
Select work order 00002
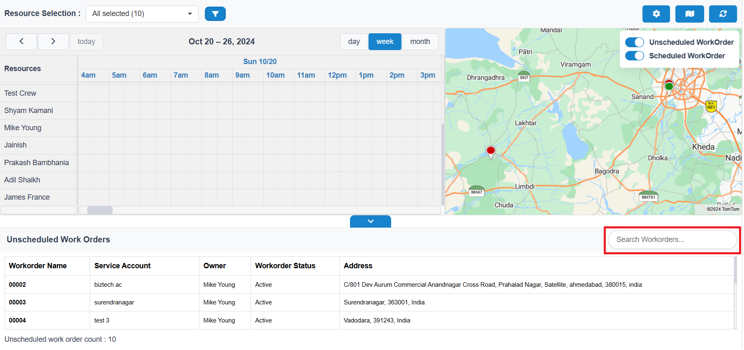pos(17,285)
